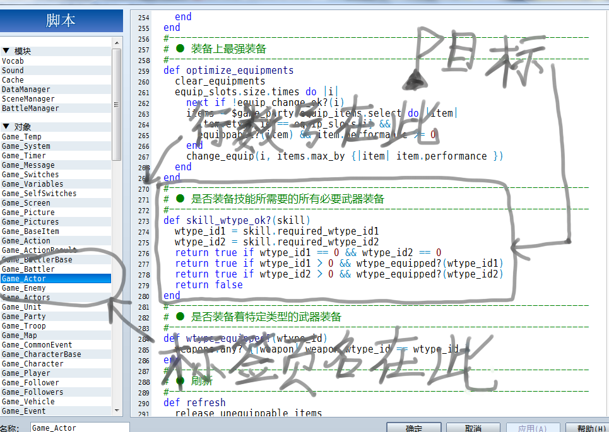This screenshot has height=432, width=609.
Task: Open the Game_Enemy script
Action: (56, 288)
